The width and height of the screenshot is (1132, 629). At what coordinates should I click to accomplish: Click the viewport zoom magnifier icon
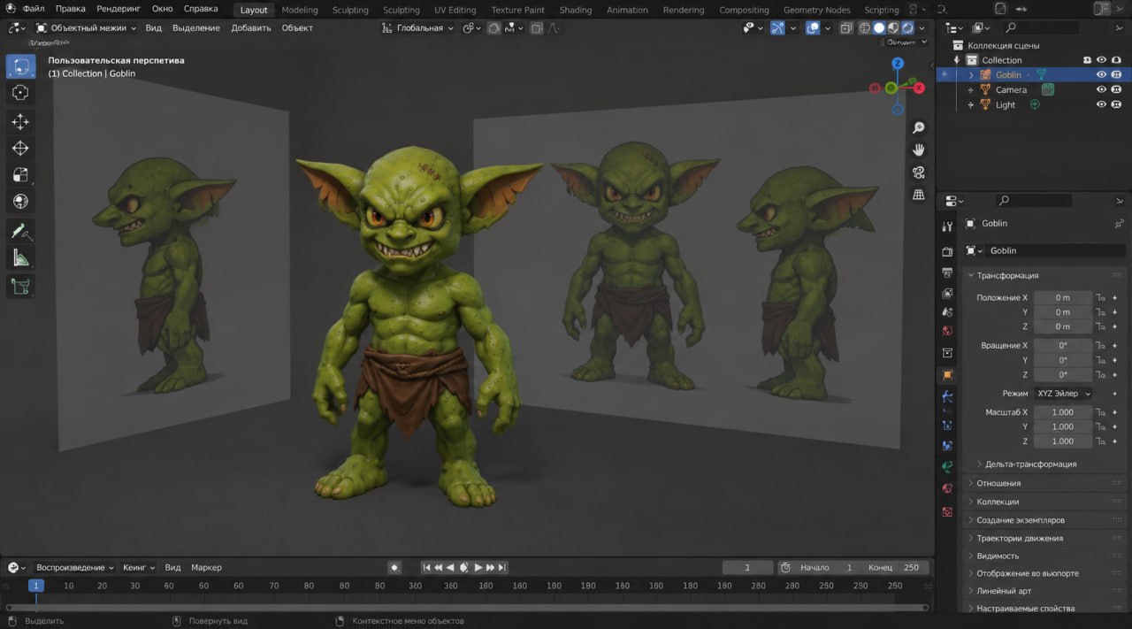pyautogui.click(x=919, y=128)
